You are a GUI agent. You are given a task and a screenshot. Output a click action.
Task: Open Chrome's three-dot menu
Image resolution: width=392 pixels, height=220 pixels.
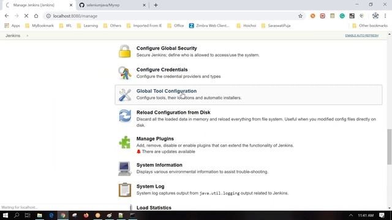tap(385, 16)
